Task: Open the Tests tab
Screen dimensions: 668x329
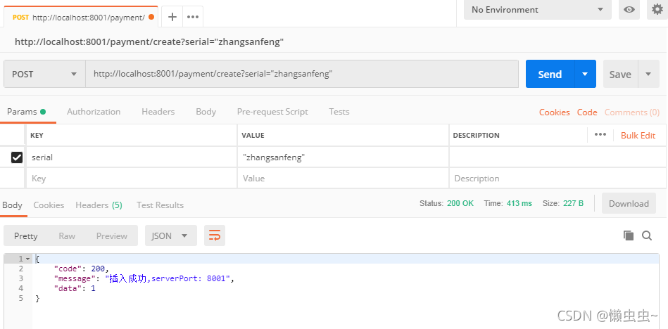Action: click(x=339, y=112)
